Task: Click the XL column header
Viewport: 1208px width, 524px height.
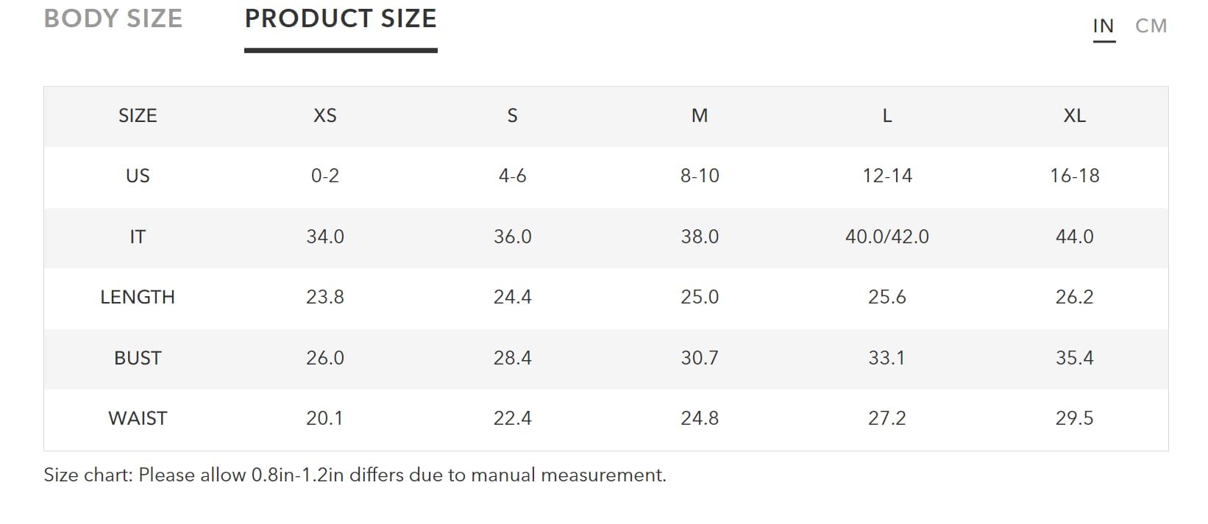Action: 1075,115
